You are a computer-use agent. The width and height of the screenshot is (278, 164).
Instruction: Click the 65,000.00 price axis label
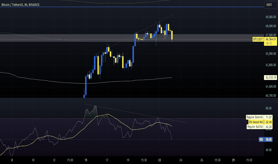271,54
